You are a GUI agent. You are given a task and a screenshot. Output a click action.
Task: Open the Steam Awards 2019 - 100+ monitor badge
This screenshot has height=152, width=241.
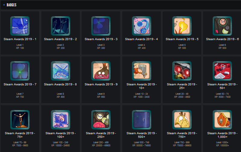61,119
